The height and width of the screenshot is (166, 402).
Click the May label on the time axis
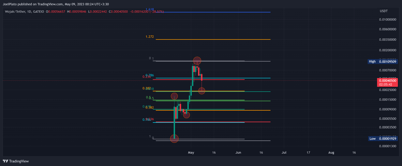tap(191, 152)
